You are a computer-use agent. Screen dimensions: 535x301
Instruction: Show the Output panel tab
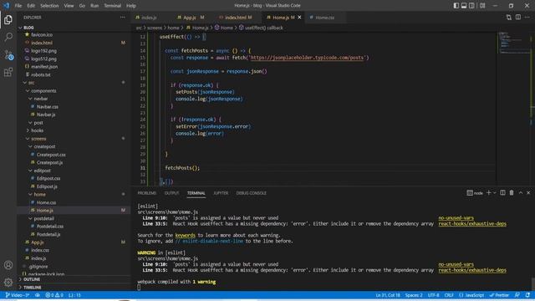click(x=171, y=193)
